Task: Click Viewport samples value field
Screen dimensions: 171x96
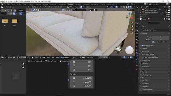Action: click(x=161, y=39)
